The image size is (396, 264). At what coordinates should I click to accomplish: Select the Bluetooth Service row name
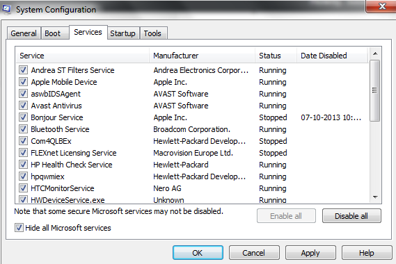point(60,129)
